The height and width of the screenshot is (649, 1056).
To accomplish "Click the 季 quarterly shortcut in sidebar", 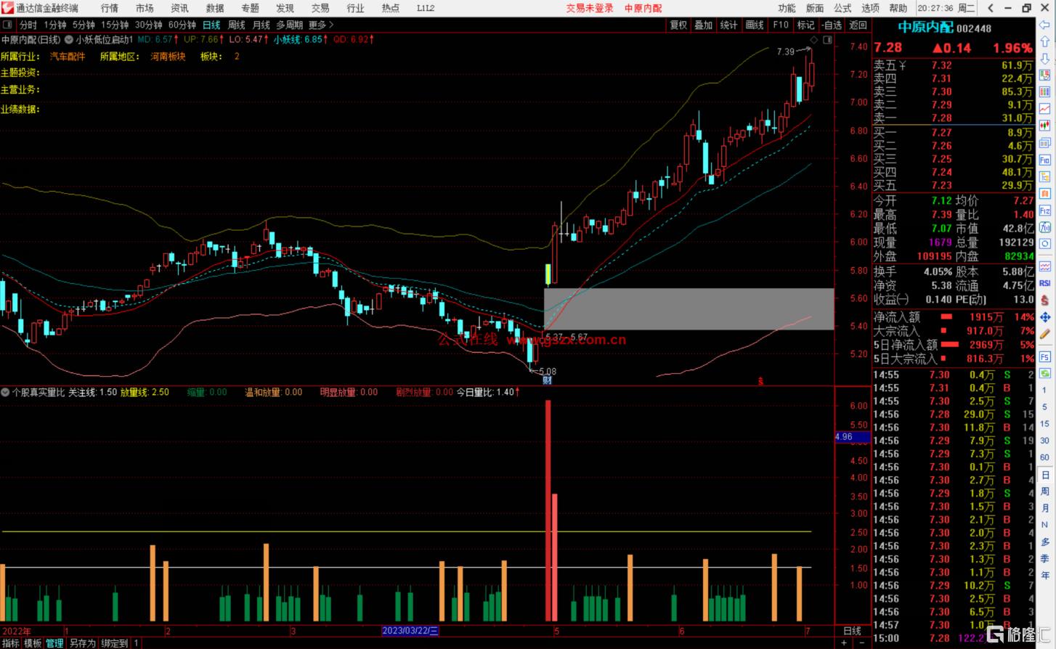I will pos(1045,558).
